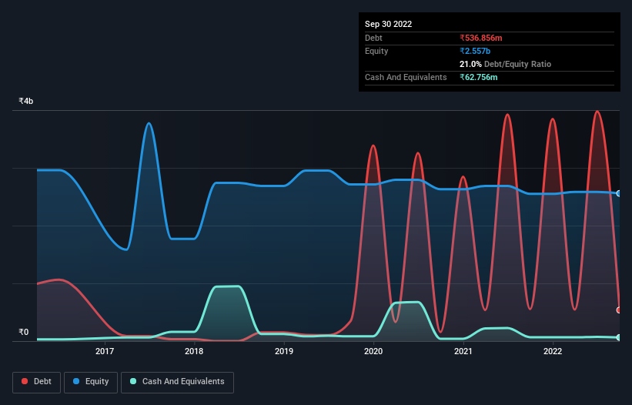632x405 pixels.
Task: Click the ₹0 y-axis label
Action: [x=24, y=332]
